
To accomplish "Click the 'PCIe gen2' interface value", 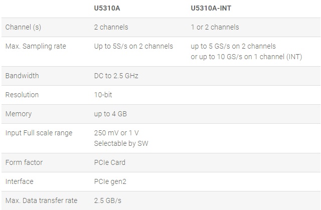I will (110, 181).
